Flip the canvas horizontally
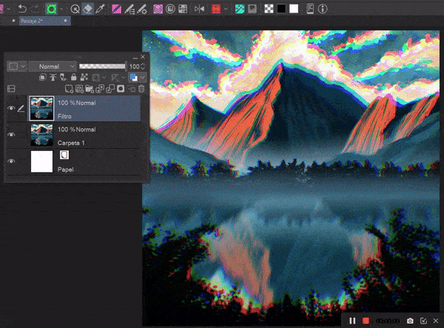Image resolution: width=444 pixels, height=328 pixels. tap(199, 9)
